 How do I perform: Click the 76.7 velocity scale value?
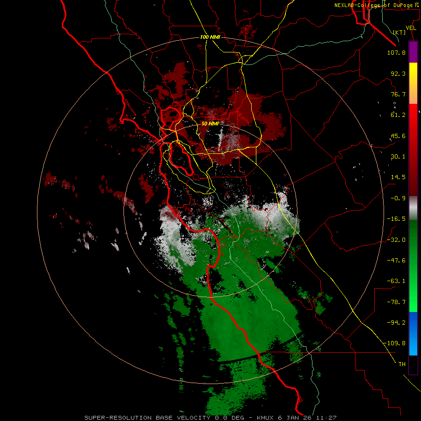[398, 94]
